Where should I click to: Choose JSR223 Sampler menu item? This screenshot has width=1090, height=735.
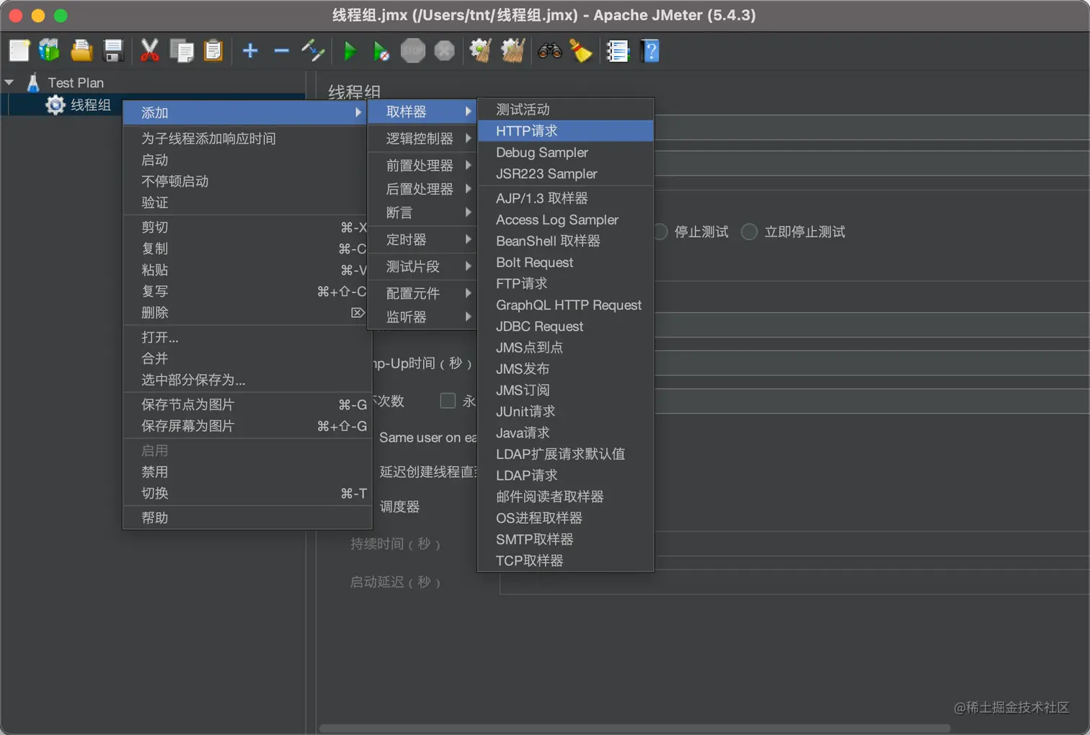[566, 174]
